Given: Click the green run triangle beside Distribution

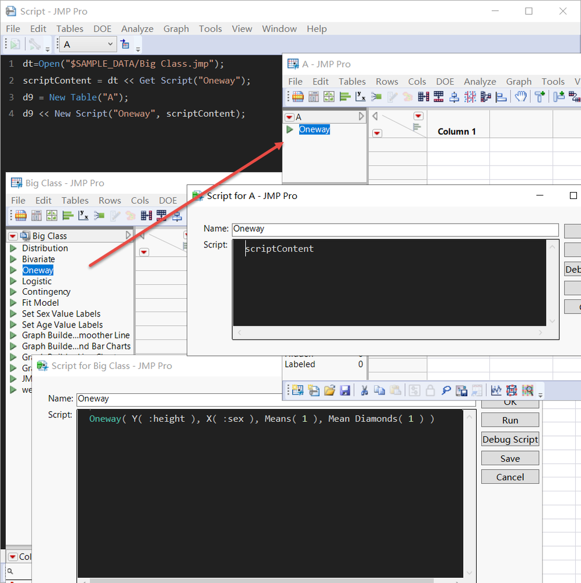Looking at the screenshot, I should (13, 248).
